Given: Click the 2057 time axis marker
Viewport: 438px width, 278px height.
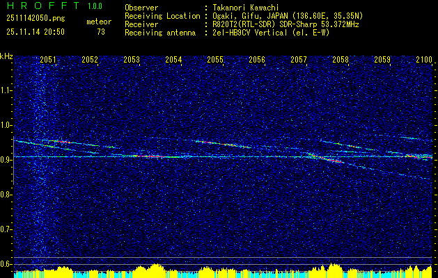Looking at the screenshot, I should coord(299,60).
